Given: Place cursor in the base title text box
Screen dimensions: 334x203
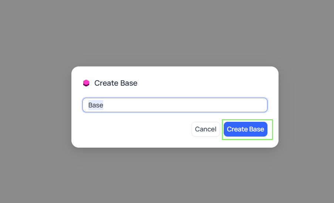Looking at the screenshot, I should click(x=175, y=105).
